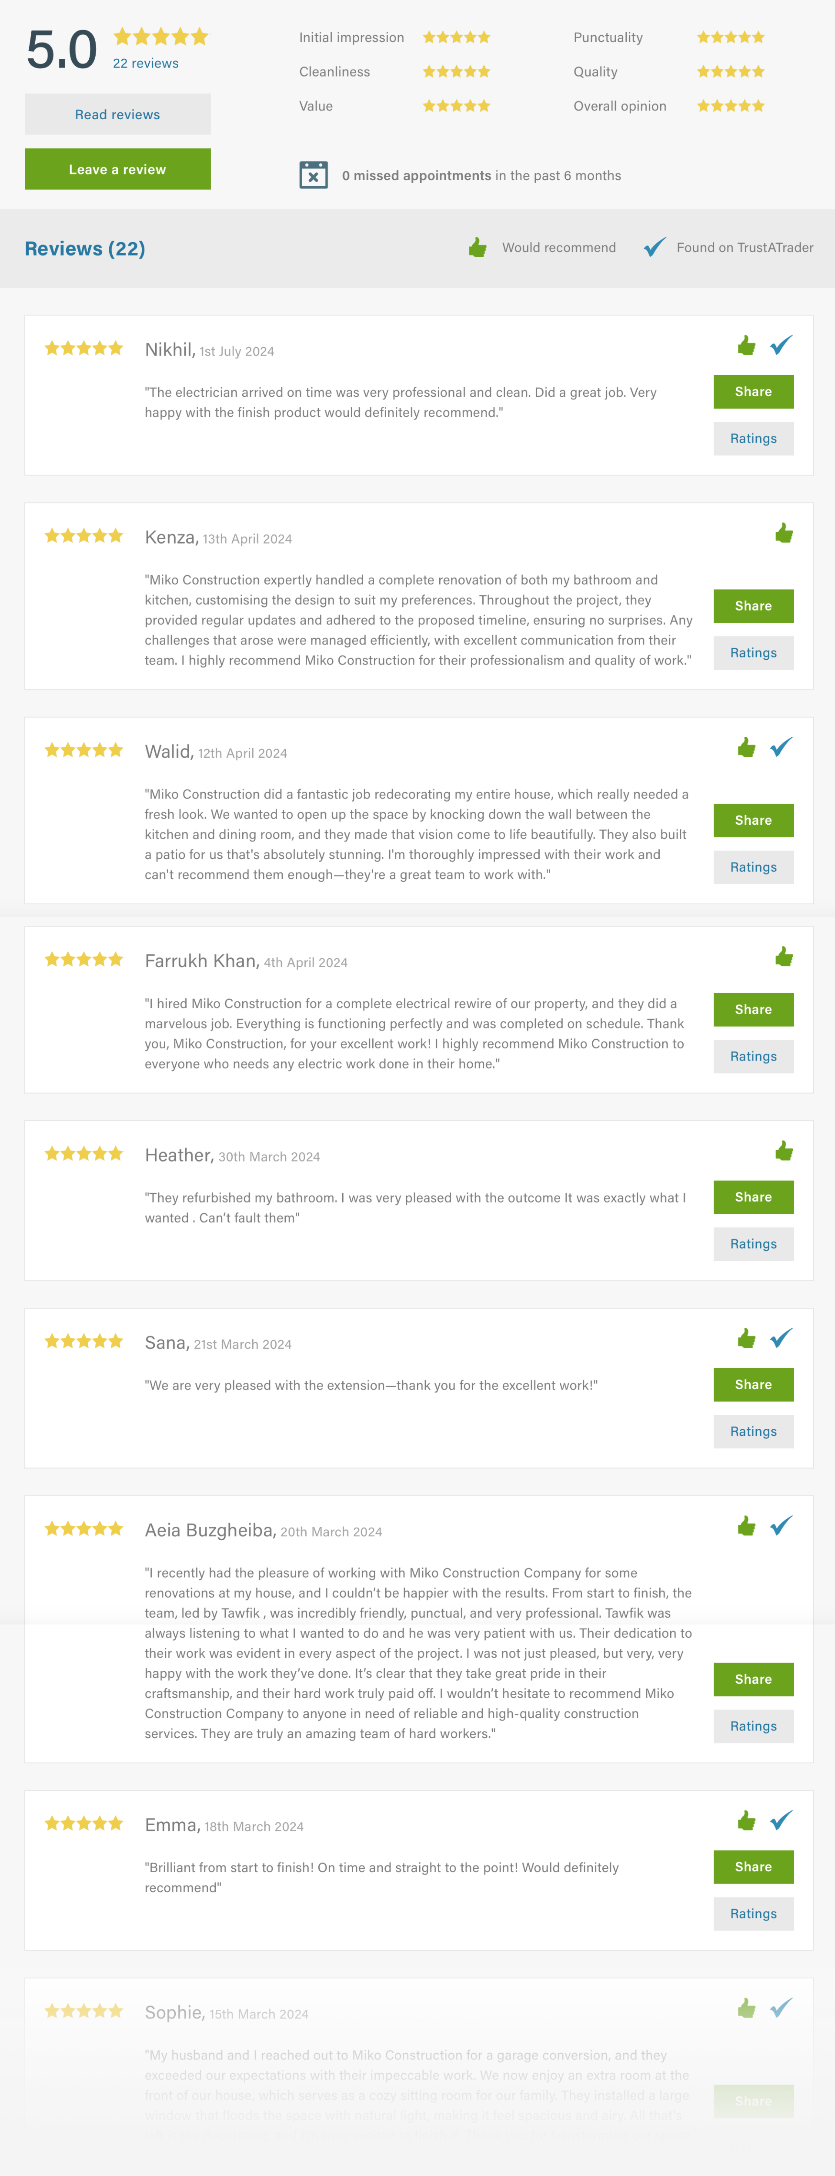835x2176 pixels.
Task: Click the thumbs-up icon on Nikhil's review
Action: point(746,346)
